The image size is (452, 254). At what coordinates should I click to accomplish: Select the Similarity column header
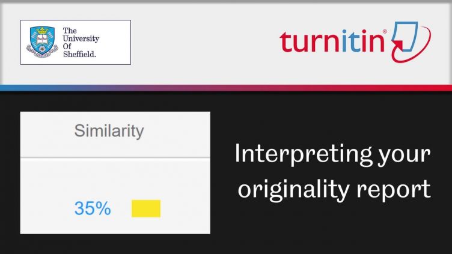(x=109, y=131)
